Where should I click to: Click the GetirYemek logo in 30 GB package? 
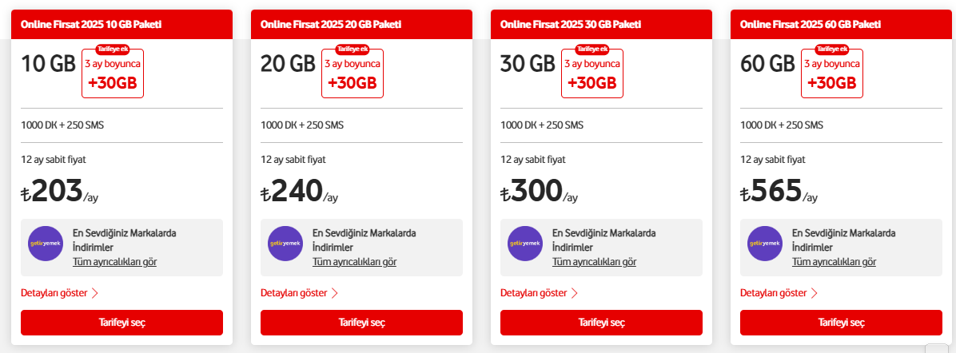pos(525,244)
